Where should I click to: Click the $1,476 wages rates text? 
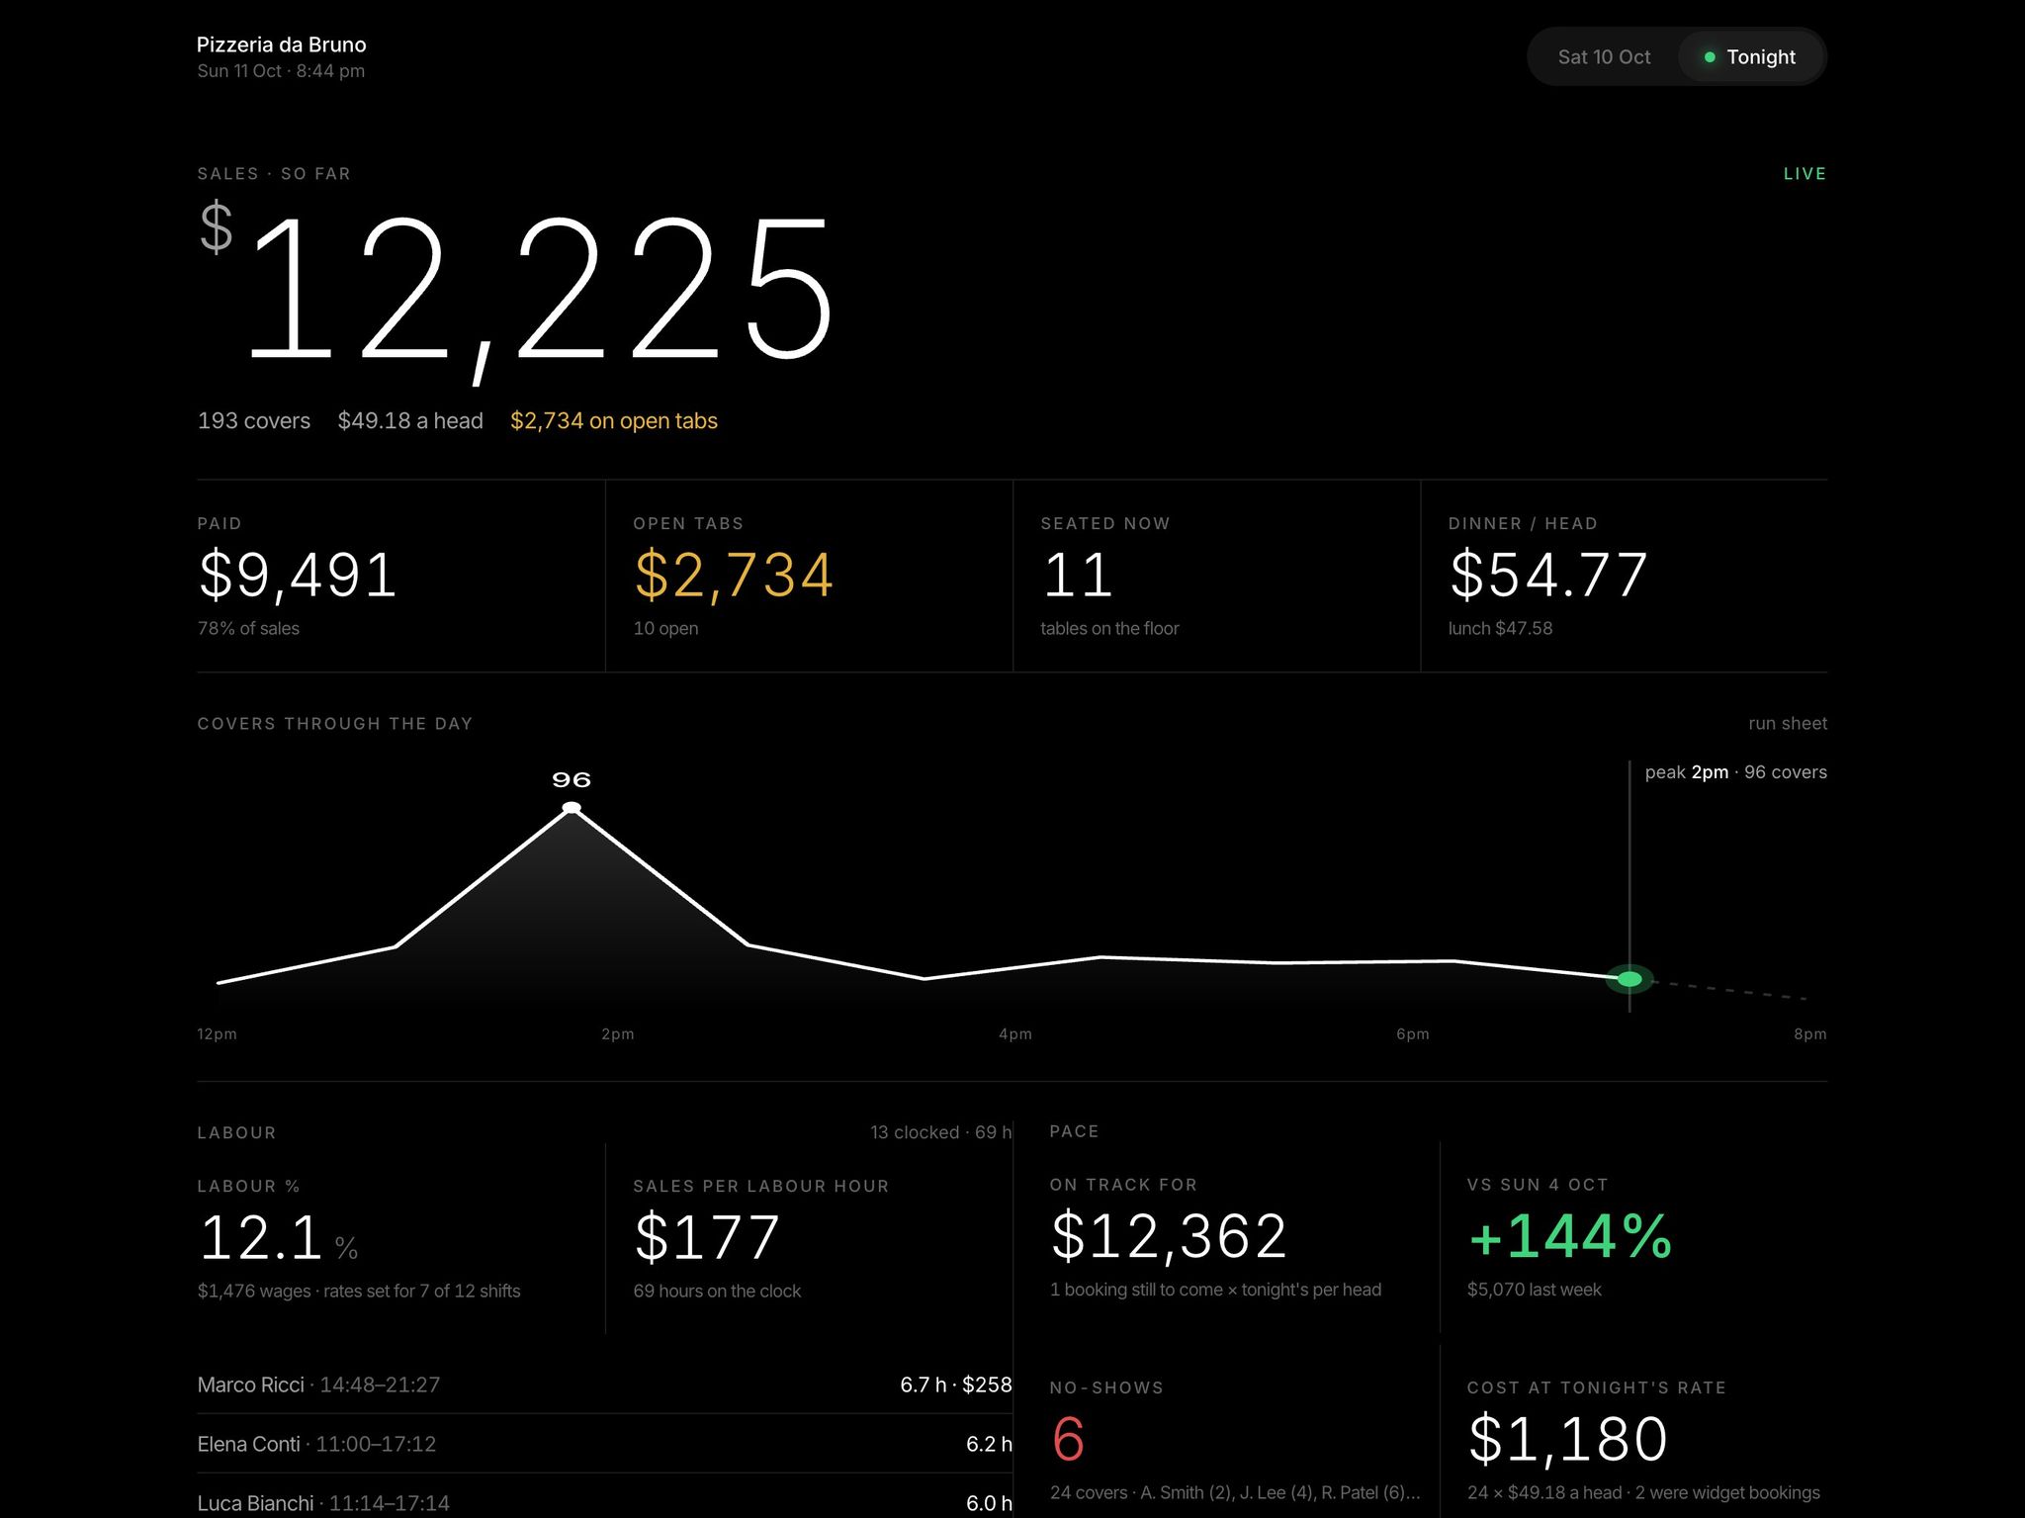click(x=359, y=1292)
